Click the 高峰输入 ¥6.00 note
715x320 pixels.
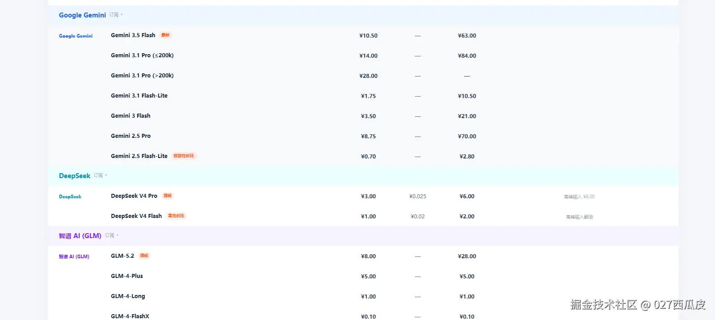579,196
